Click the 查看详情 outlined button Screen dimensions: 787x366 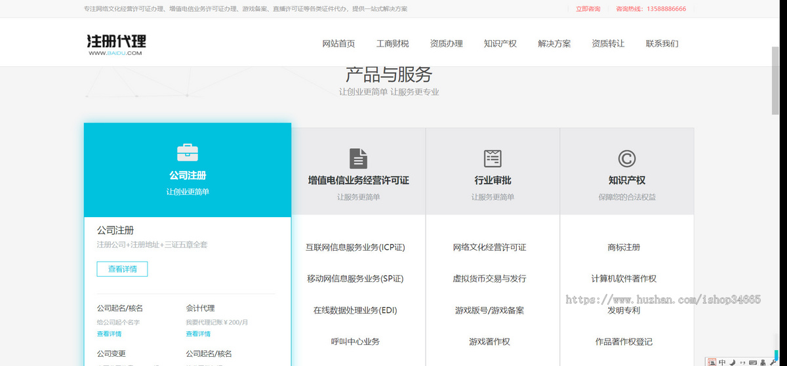click(x=122, y=269)
